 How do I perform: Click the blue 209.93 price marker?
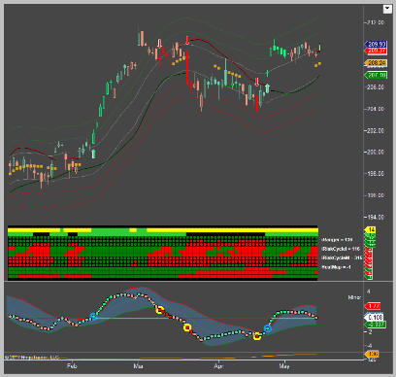click(x=376, y=44)
